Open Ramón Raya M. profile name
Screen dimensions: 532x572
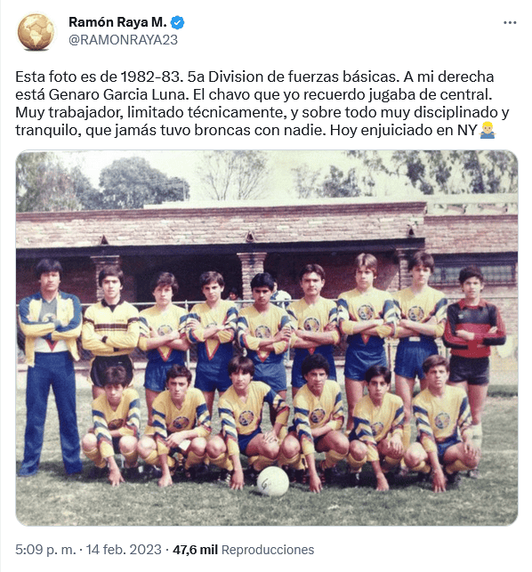coord(117,22)
